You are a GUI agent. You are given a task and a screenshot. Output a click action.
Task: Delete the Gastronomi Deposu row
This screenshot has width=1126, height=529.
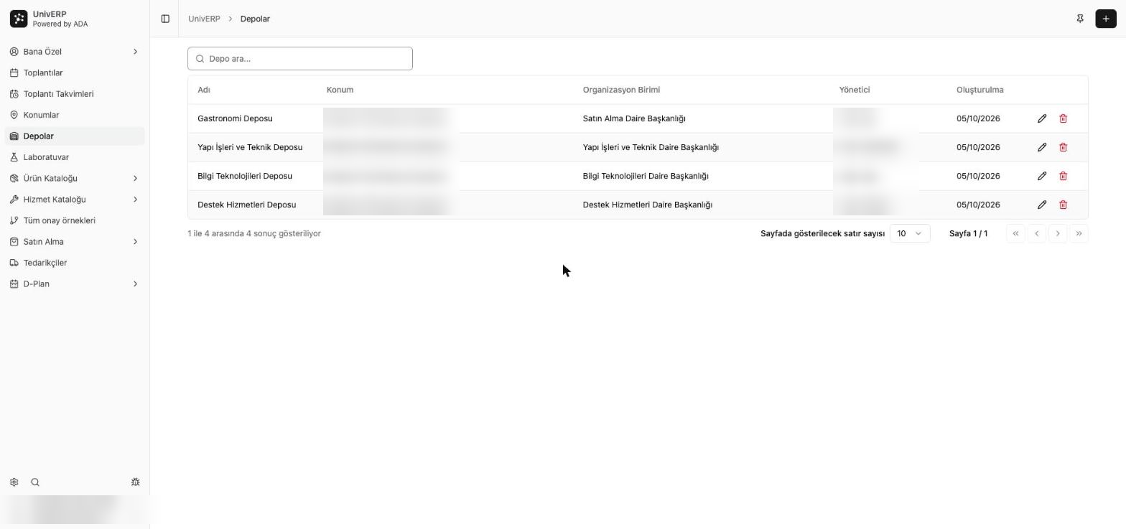(1064, 118)
